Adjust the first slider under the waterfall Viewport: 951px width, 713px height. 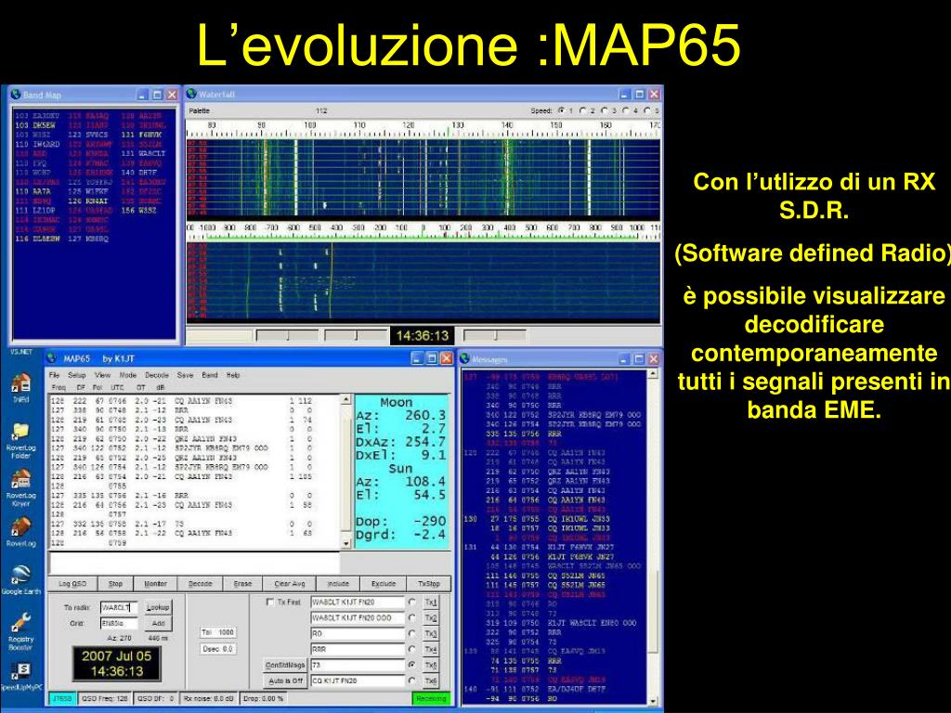click(x=288, y=335)
